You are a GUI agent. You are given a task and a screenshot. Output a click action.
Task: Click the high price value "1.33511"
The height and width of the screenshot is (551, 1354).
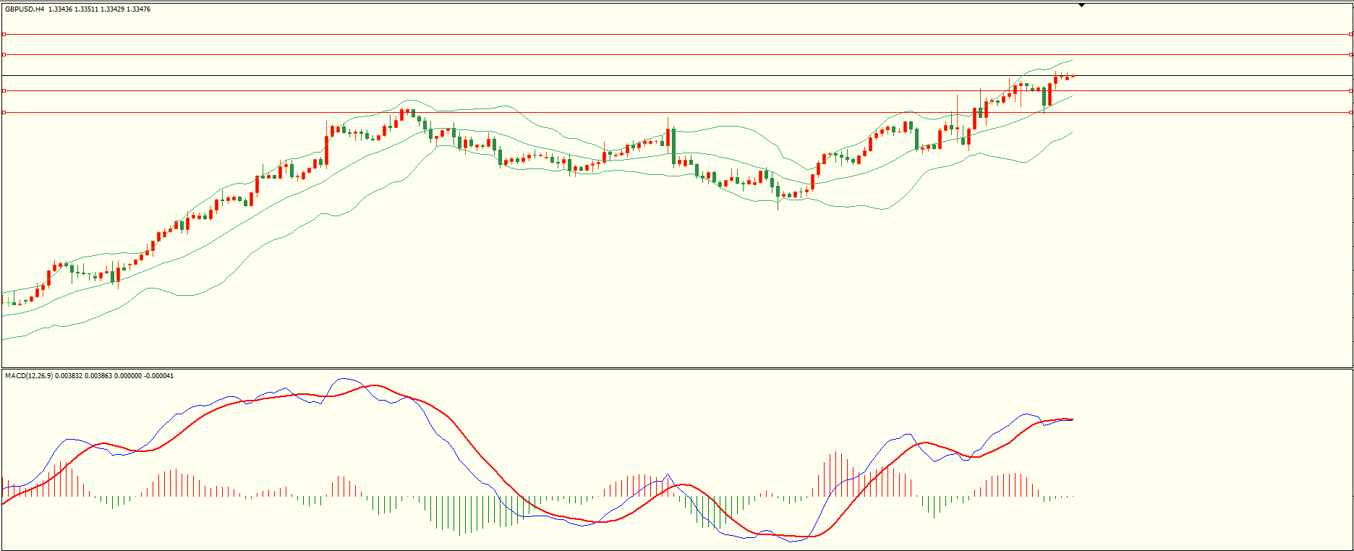(x=86, y=9)
